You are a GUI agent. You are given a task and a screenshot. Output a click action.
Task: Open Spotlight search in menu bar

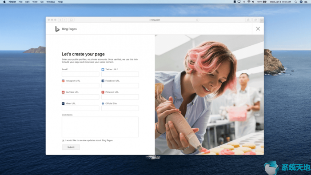point(295,2)
